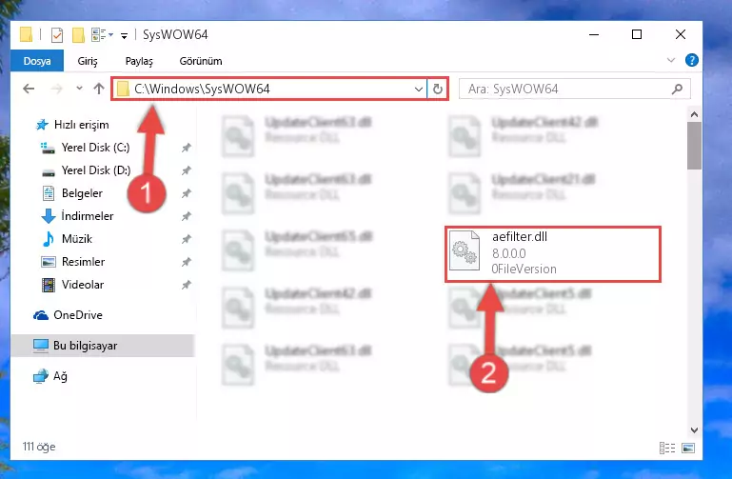
Task: Click the scroll up arrow of file list
Action: (x=694, y=114)
